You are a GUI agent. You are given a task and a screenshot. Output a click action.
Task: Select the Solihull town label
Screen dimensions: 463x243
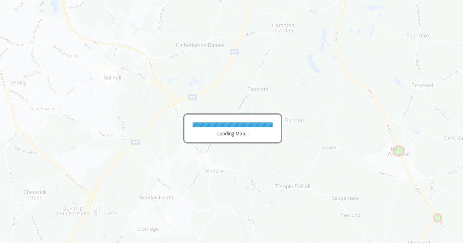pyautogui.click(x=113, y=78)
